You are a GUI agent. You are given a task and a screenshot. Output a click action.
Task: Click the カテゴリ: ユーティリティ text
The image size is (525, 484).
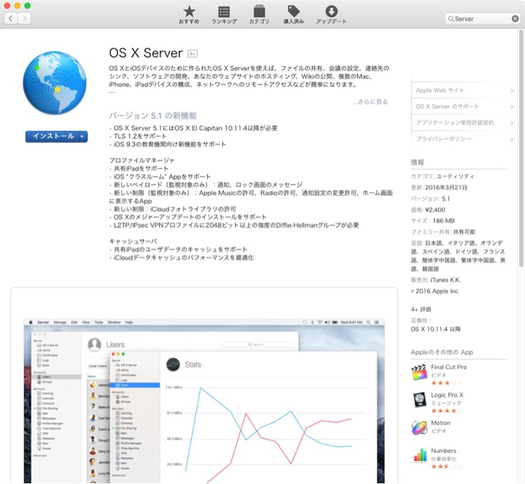pyautogui.click(x=442, y=177)
